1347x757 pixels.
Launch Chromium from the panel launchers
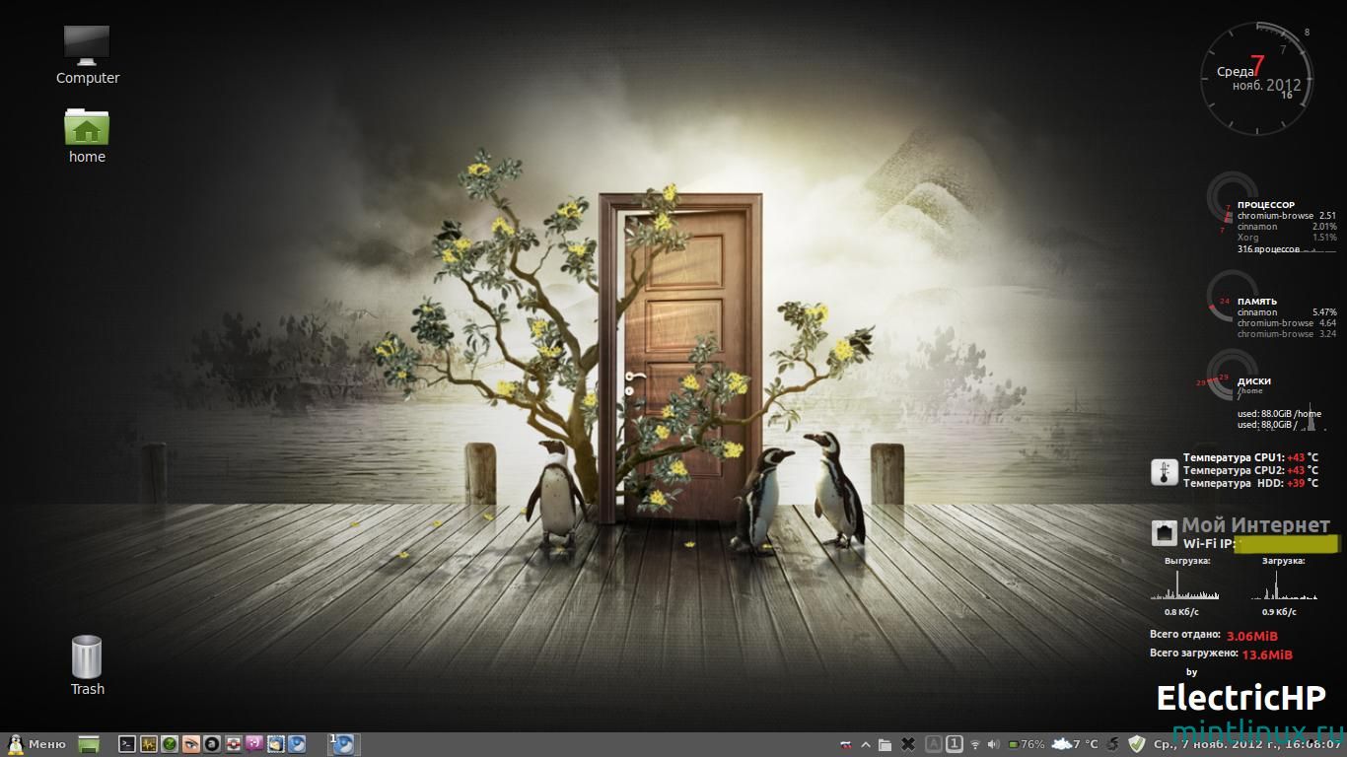click(x=297, y=744)
